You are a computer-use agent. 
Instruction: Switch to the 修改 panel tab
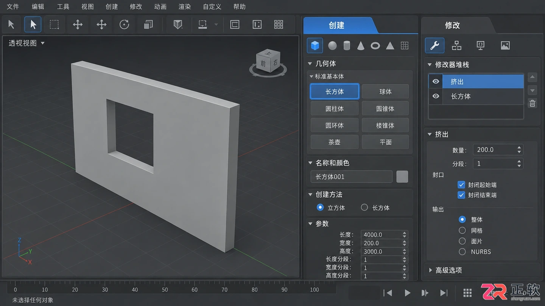(x=452, y=25)
